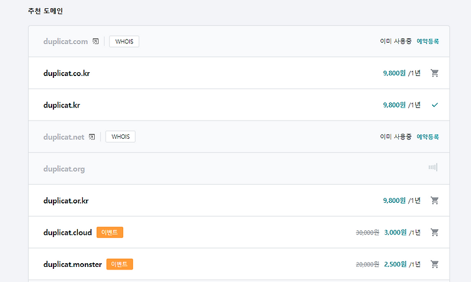Click 이벤트 badge next to duplicat.cloud

pyautogui.click(x=110, y=232)
